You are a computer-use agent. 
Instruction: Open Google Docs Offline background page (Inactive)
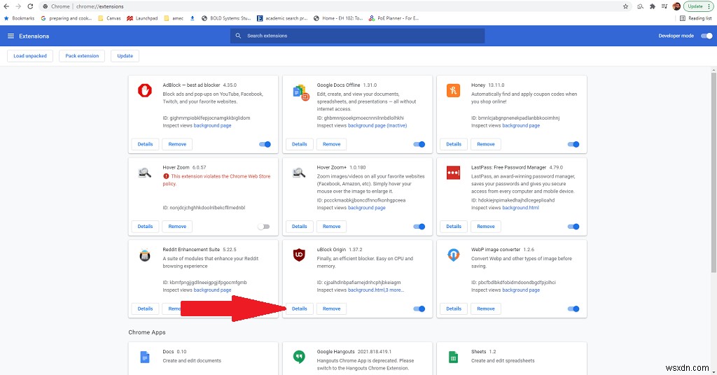point(377,126)
